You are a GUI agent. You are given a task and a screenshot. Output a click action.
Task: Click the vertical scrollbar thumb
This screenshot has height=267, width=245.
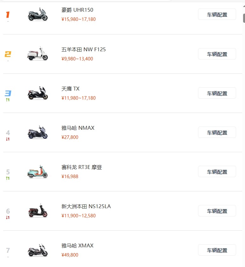click(x=244, y=18)
